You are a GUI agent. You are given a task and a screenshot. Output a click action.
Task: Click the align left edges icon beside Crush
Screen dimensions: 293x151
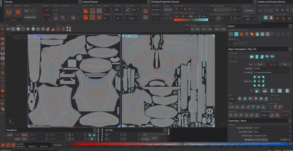click(x=237, y=107)
